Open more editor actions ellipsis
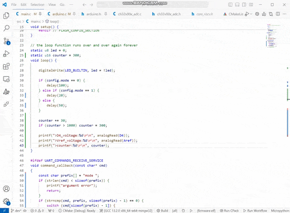 [x=284, y=14]
